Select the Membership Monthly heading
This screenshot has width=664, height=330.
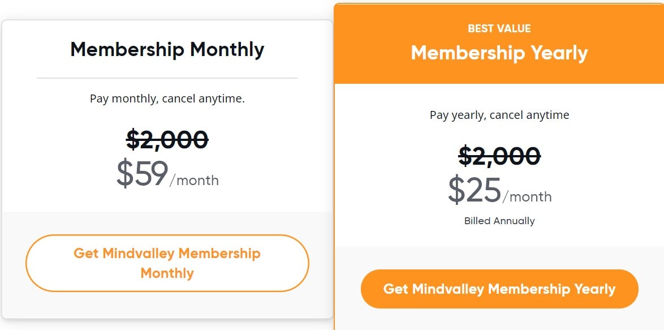(x=167, y=50)
